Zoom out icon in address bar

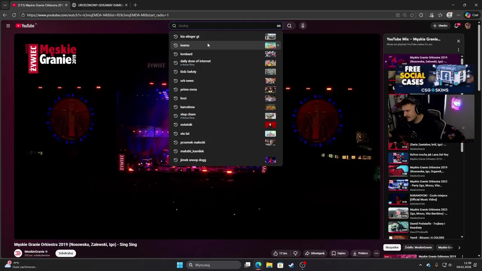click(405, 15)
